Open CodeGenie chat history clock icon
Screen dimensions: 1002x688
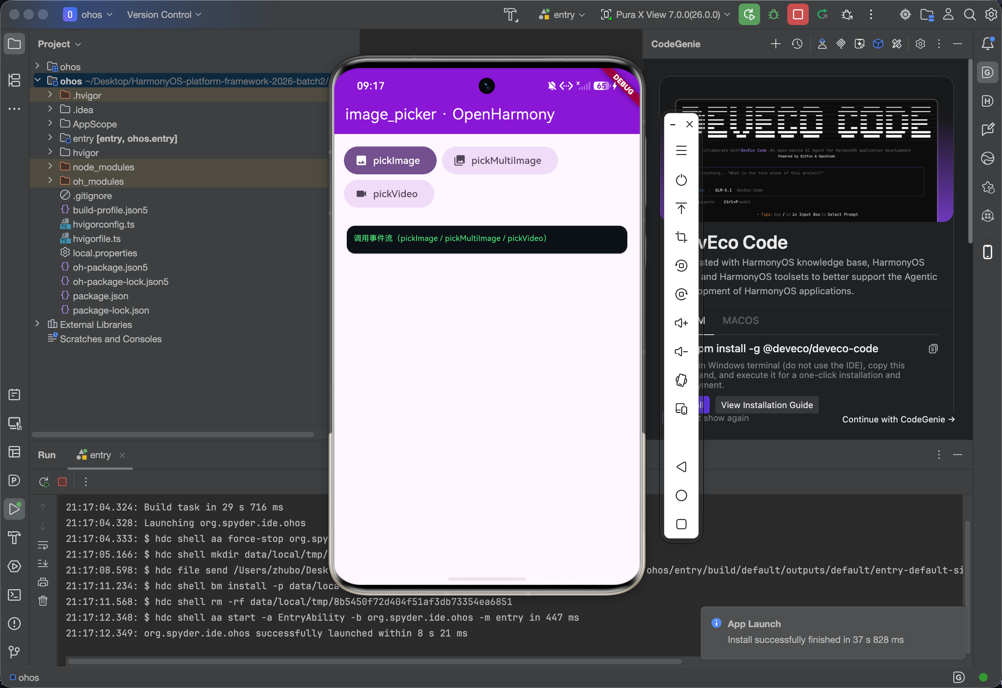[x=797, y=44]
